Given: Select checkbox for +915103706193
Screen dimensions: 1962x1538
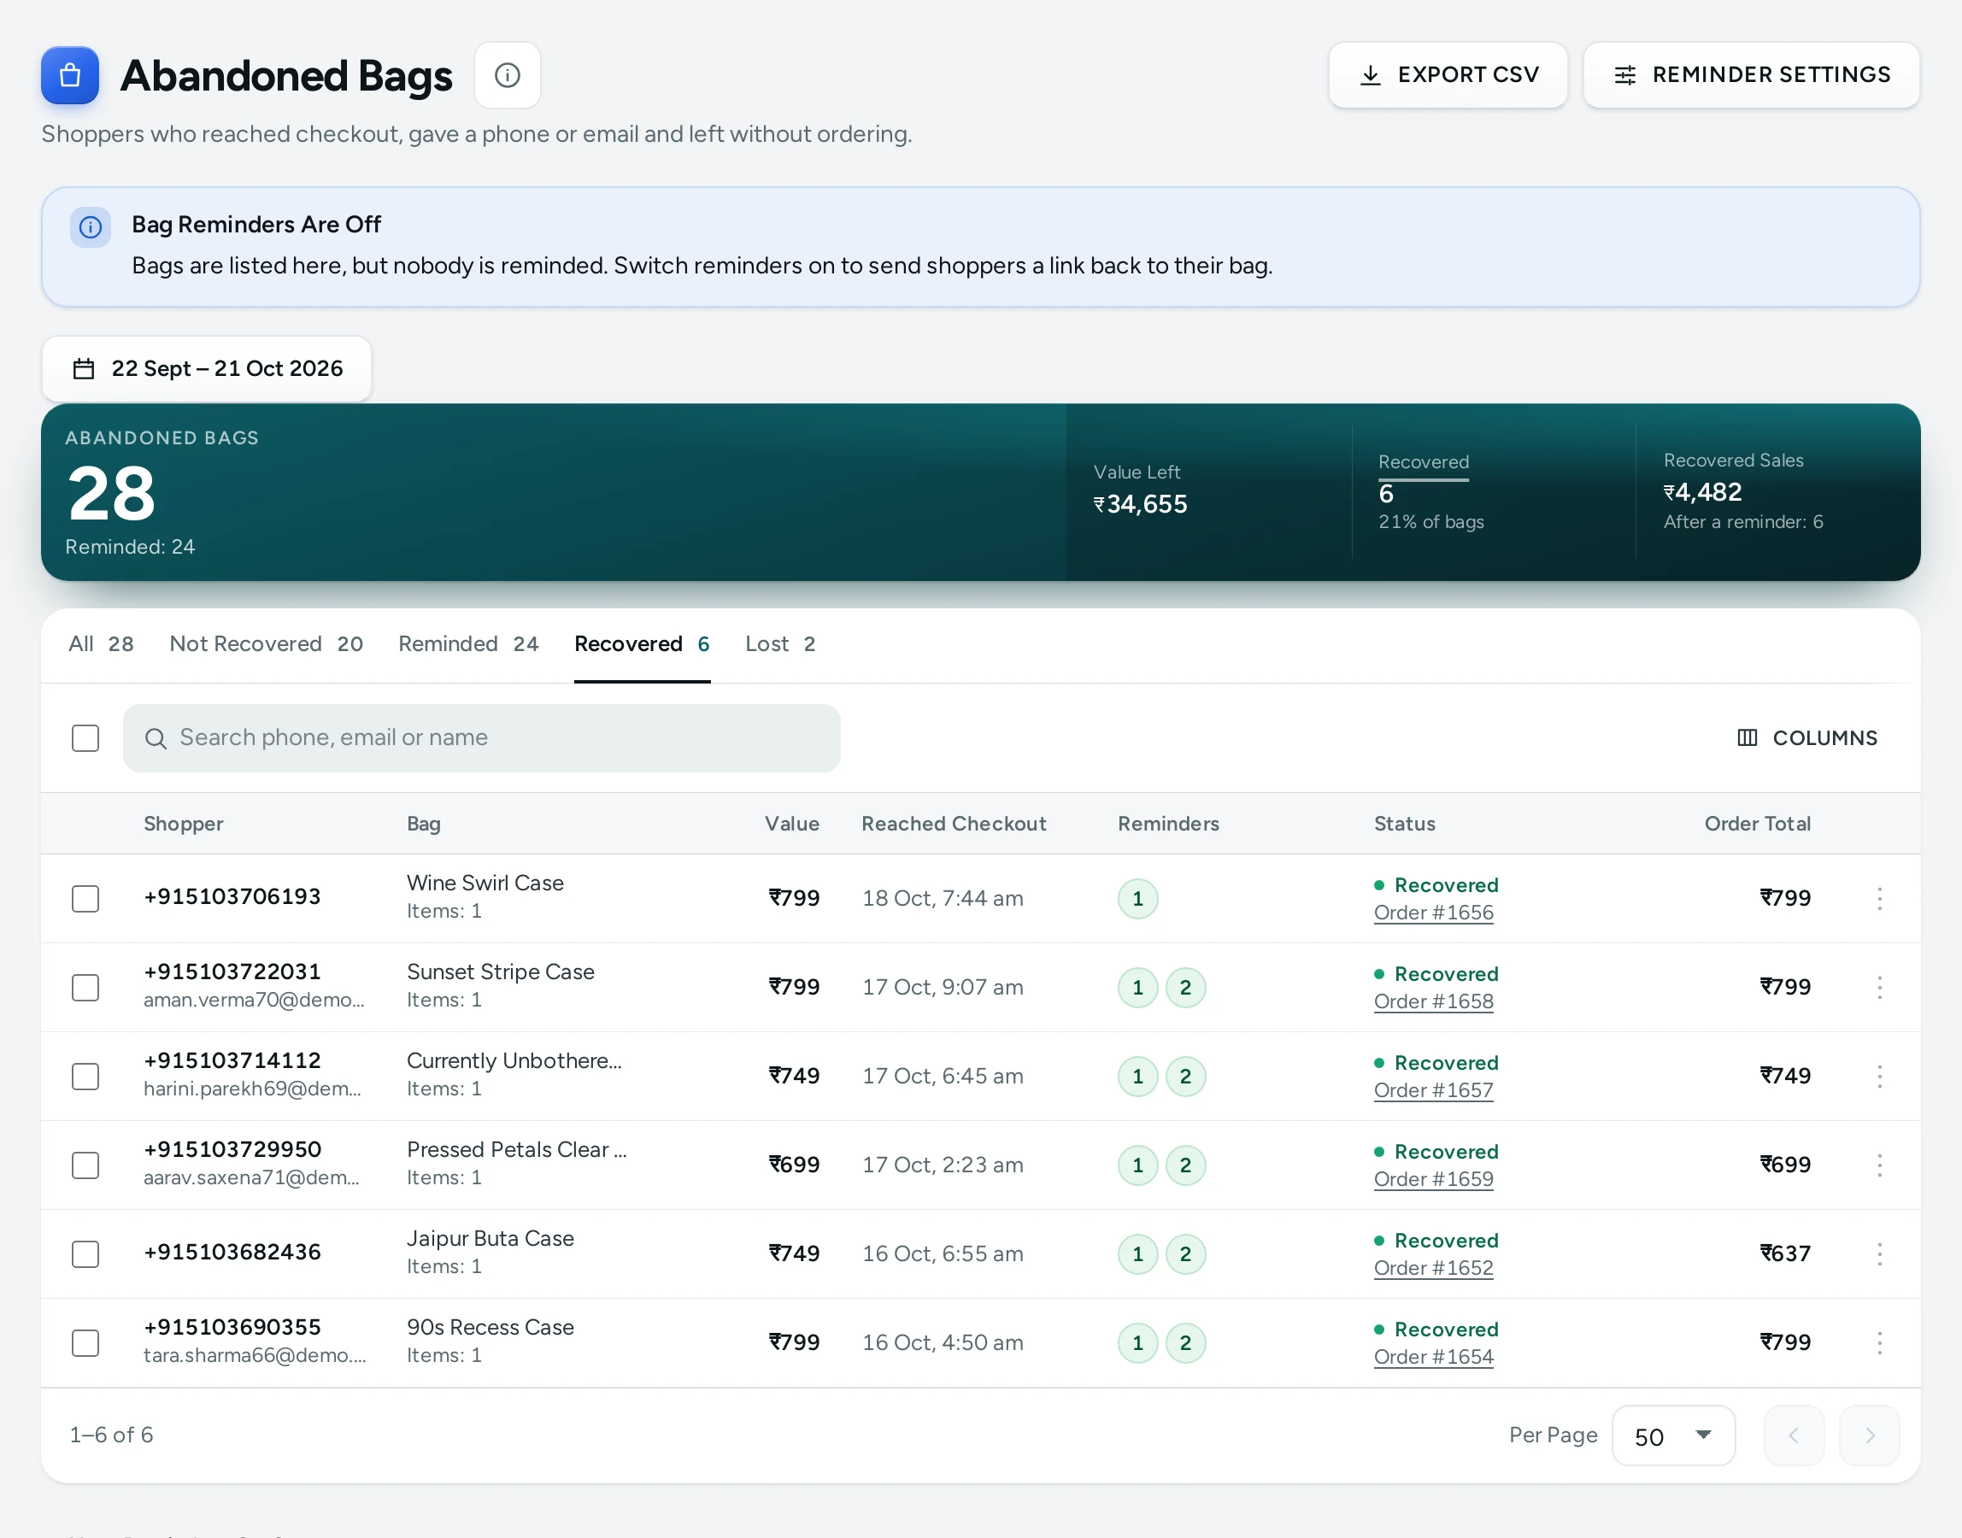Looking at the screenshot, I should point(85,898).
